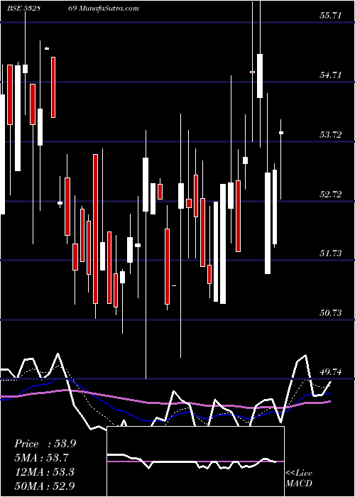
Task: Click the 53.72 price axis label
Action: [331, 135]
